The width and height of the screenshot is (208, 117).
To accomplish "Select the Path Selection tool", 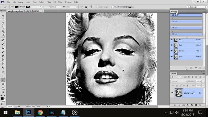I will pyautogui.click(x=3, y=80).
